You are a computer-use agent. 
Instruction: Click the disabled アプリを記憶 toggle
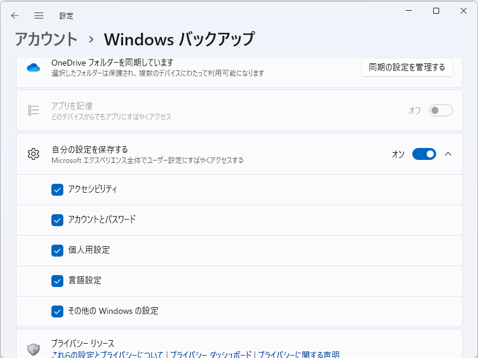coord(440,110)
